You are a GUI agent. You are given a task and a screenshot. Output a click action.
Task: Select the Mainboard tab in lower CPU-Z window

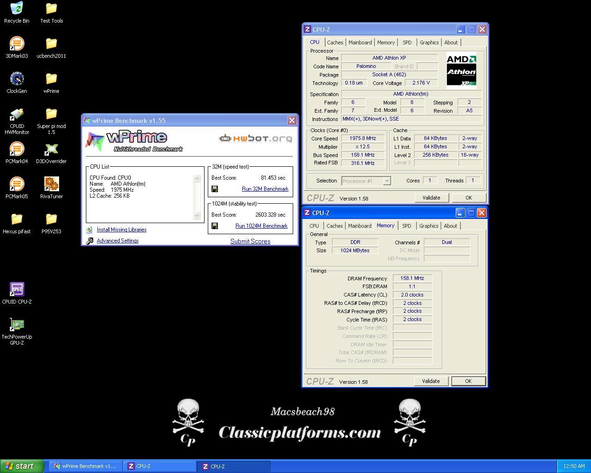[360, 226]
